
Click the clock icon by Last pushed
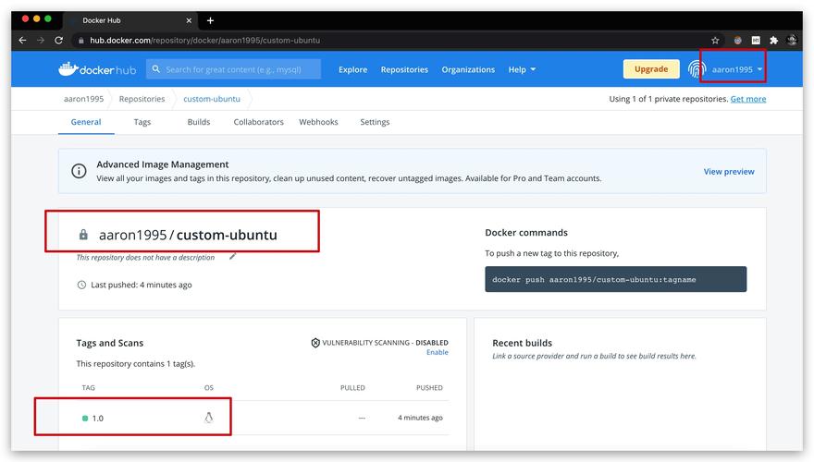click(81, 285)
